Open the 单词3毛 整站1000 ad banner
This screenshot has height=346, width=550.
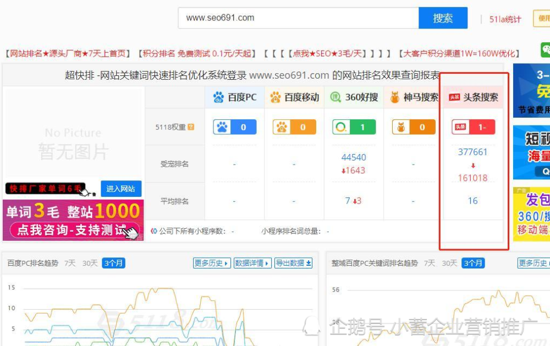tap(73, 221)
